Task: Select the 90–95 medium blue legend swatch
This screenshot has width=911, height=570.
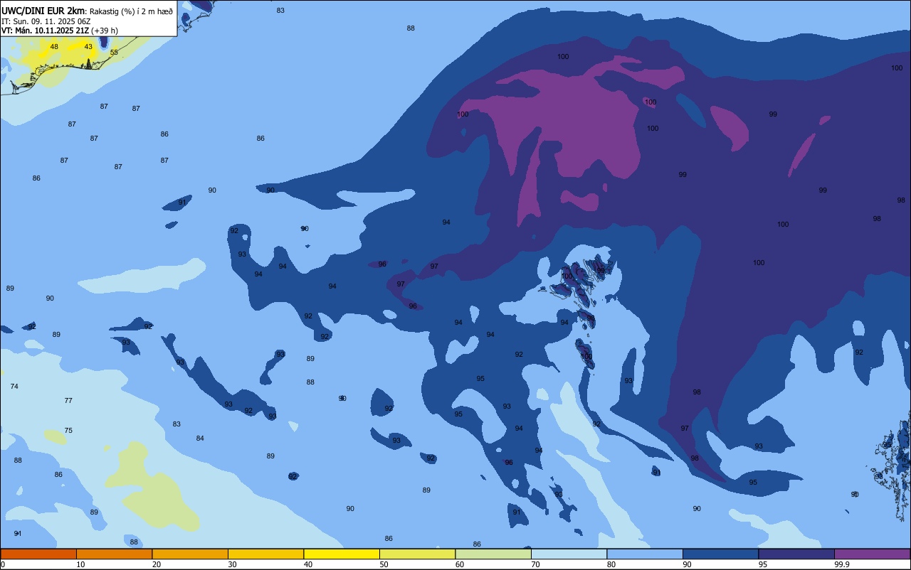Action: (x=721, y=554)
